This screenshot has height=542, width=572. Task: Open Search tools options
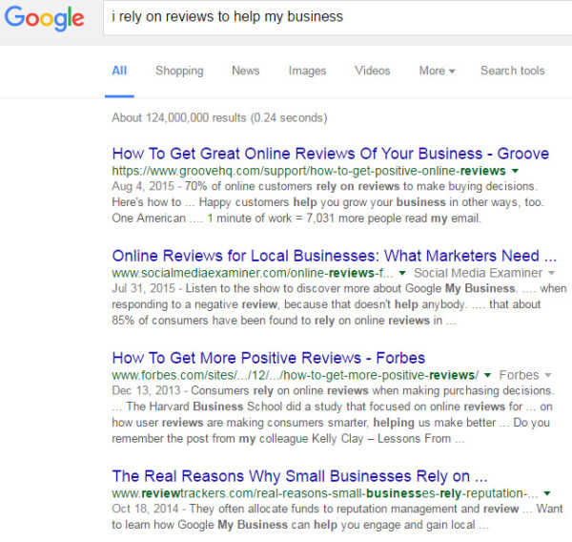(x=512, y=71)
